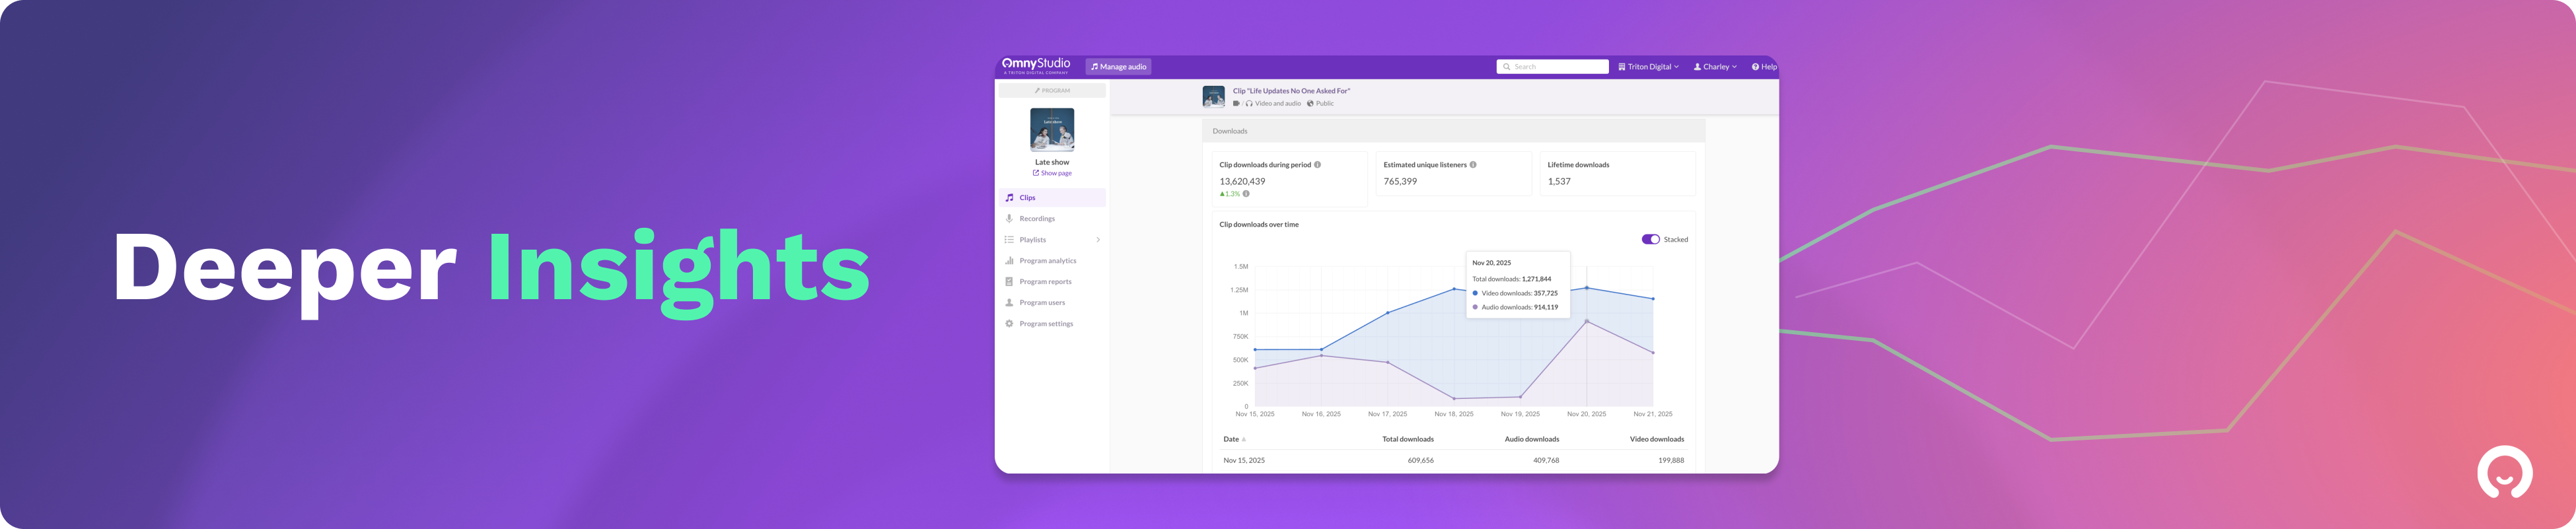Image resolution: width=2576 pixels, height=529 pixels.
Task: Click info icon beside Estimated unique listeners
Action: pos(1473,165)
